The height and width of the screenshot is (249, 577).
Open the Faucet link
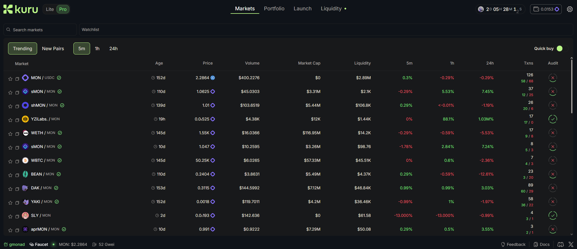pos(39,244)
